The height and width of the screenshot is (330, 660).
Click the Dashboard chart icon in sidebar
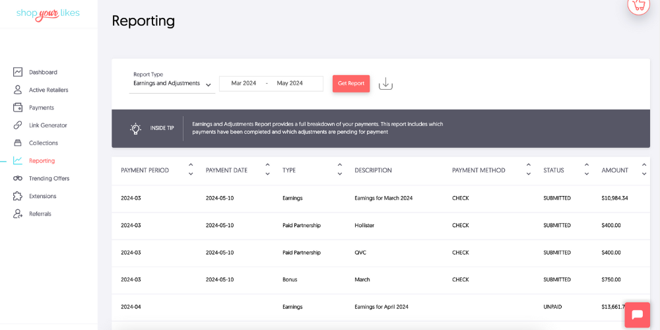(18, 72)
